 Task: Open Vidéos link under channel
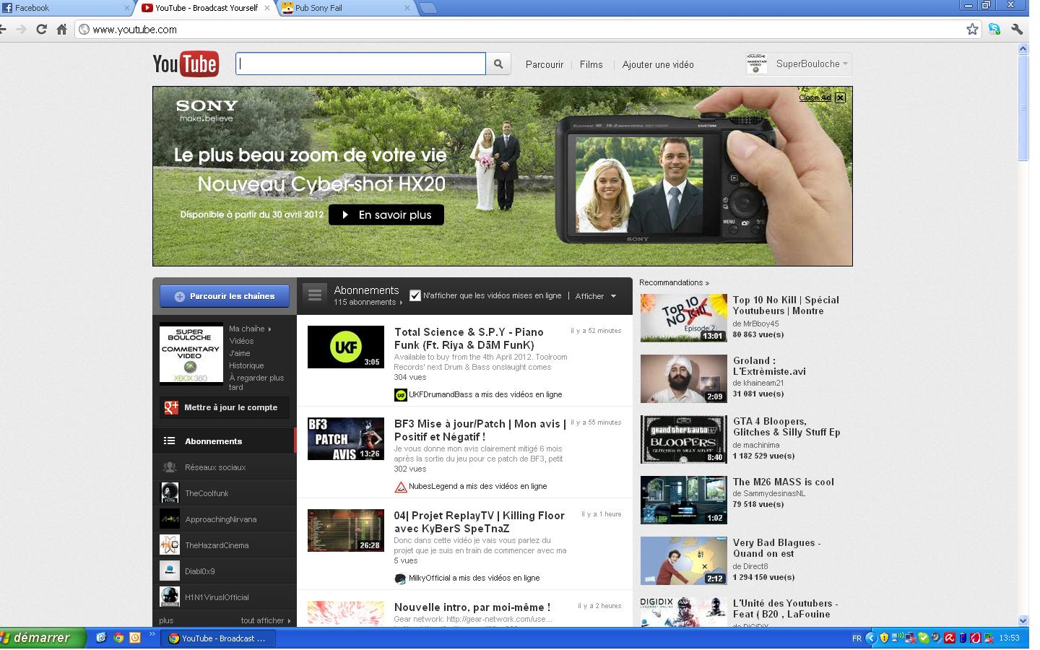point(241,341)
